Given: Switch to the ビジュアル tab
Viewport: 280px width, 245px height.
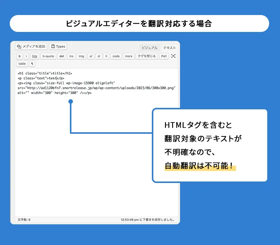Looking at the screenshot, I should tap(150, 48).
